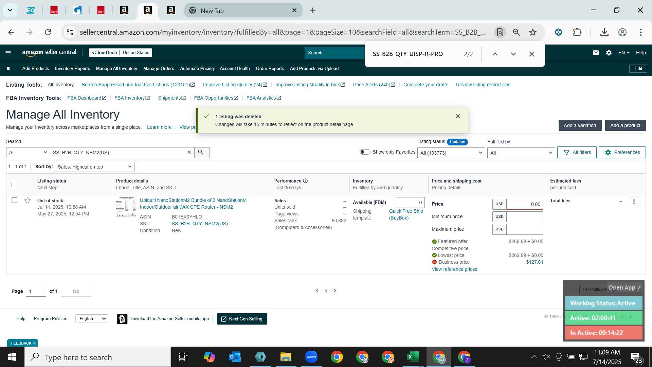Dismiss the listing deleted notification
The height and width of the screenshot is (367, 652).
pos(458,116)
